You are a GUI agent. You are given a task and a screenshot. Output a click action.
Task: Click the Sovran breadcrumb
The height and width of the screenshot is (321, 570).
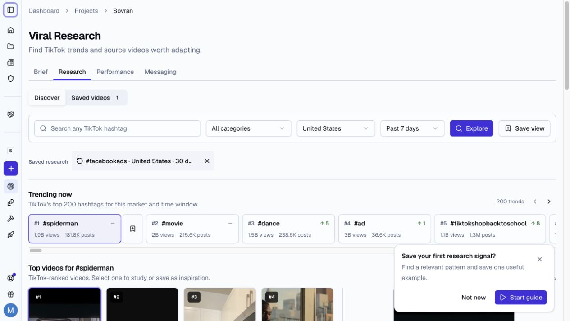point(123,11)
